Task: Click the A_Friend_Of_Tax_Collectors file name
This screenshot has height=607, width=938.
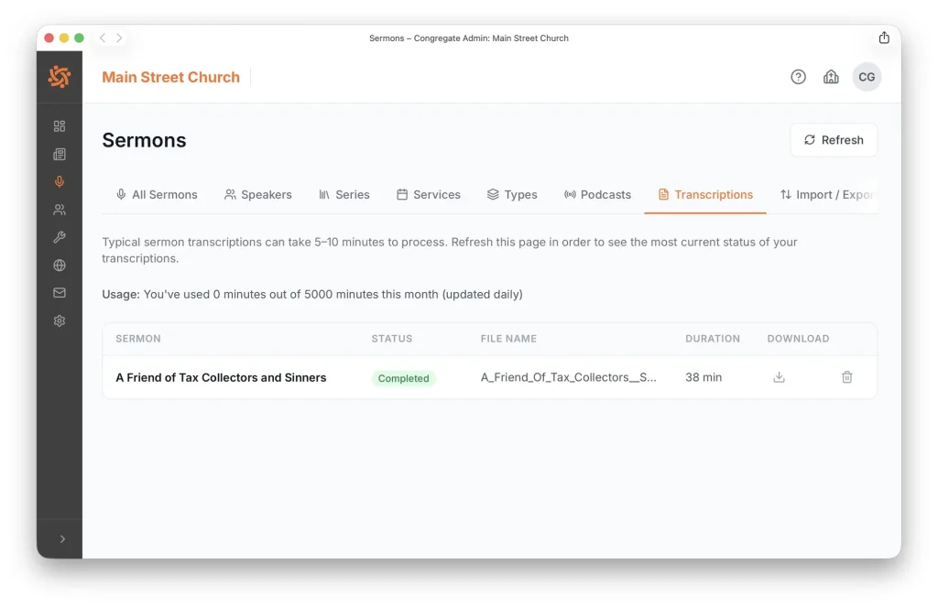Action: tap(568, 377)
